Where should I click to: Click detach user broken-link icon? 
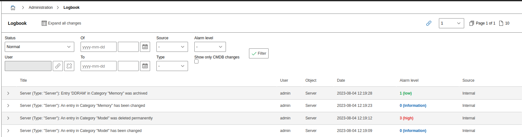(69, 66)
